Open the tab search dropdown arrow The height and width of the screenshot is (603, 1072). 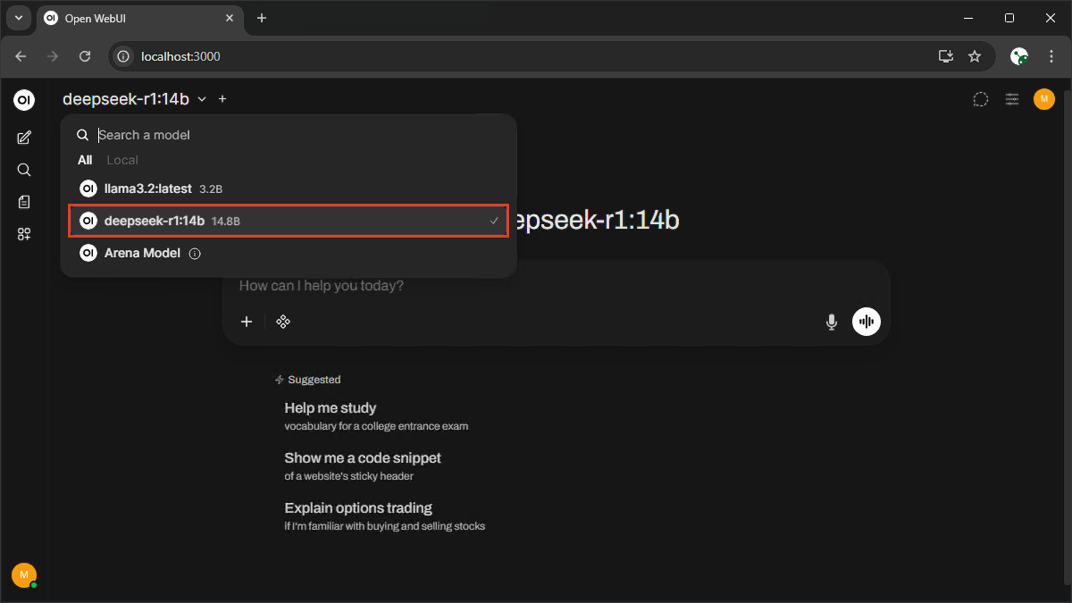18,18
